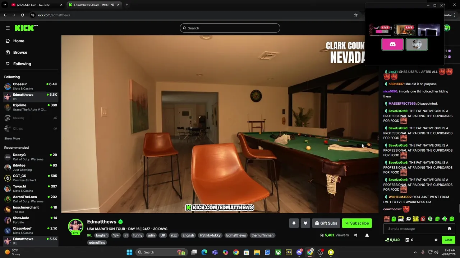Open offline bleedq channel
Screen dimensions: 460x258
click(x=31, y=118)
